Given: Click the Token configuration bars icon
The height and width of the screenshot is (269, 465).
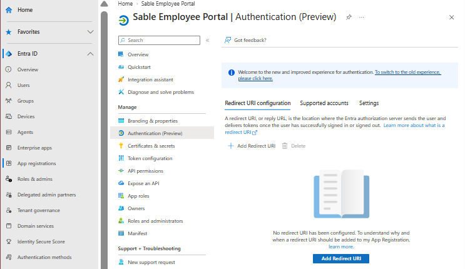Looking at the screenshot, I should 121,158.
